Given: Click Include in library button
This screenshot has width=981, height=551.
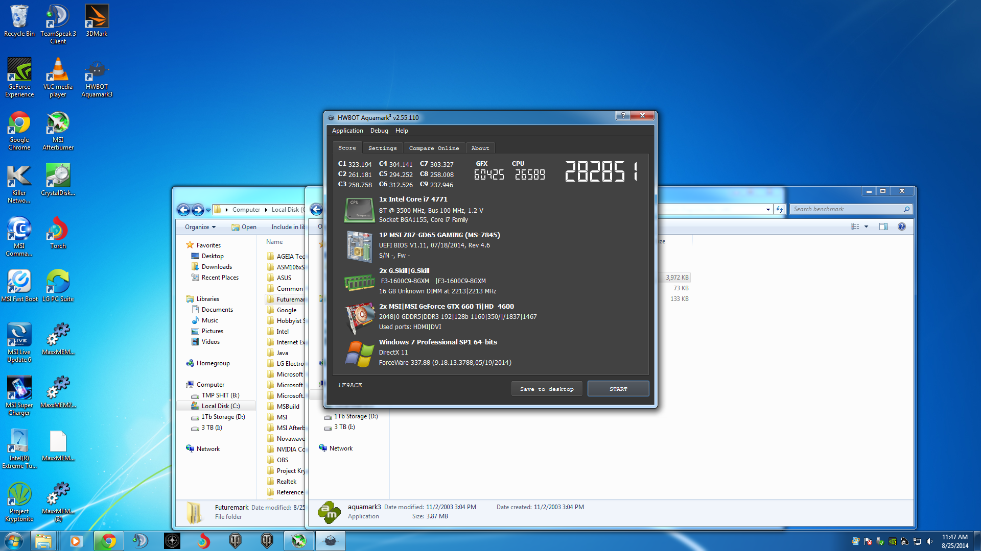Looking at the screenshot, I should (x=288, y=227).
